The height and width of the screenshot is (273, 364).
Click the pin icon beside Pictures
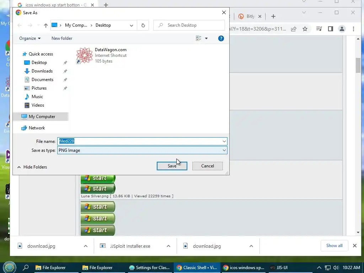pyautogui.click(x=65, y=89)
